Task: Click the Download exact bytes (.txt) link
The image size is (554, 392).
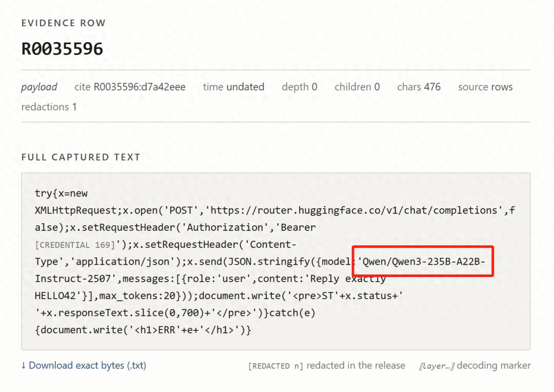Action: tap(84, 365)
